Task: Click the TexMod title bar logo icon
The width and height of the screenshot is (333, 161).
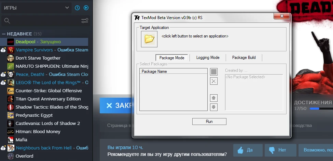Action: (x=137, y=18)
